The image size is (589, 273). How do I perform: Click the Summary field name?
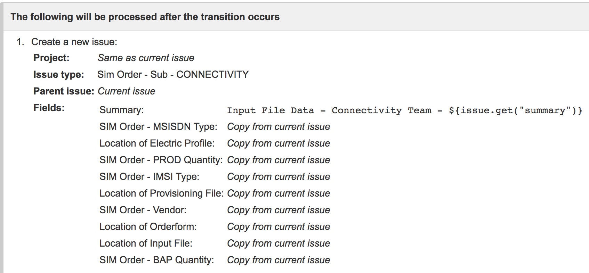point(121,110)
